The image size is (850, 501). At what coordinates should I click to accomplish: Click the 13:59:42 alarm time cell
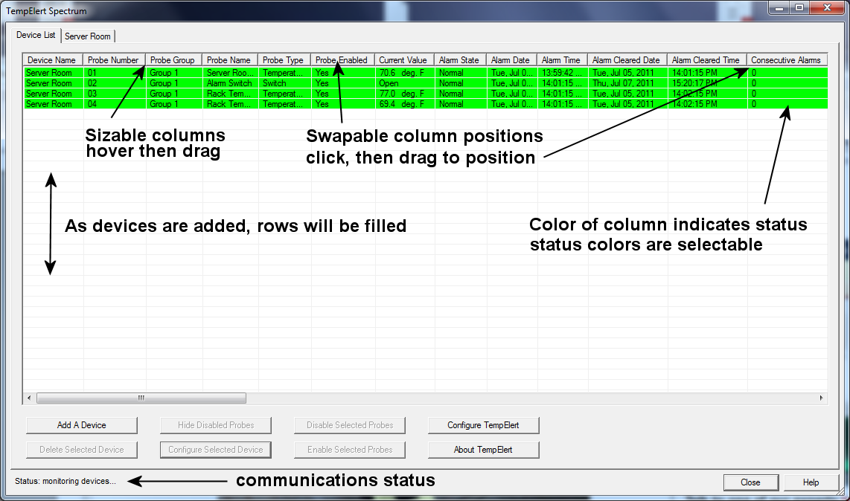click(562, 73)
